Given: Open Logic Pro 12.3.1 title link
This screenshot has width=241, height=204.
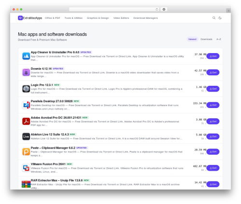Looking at the screenshot, I should 42,85.
